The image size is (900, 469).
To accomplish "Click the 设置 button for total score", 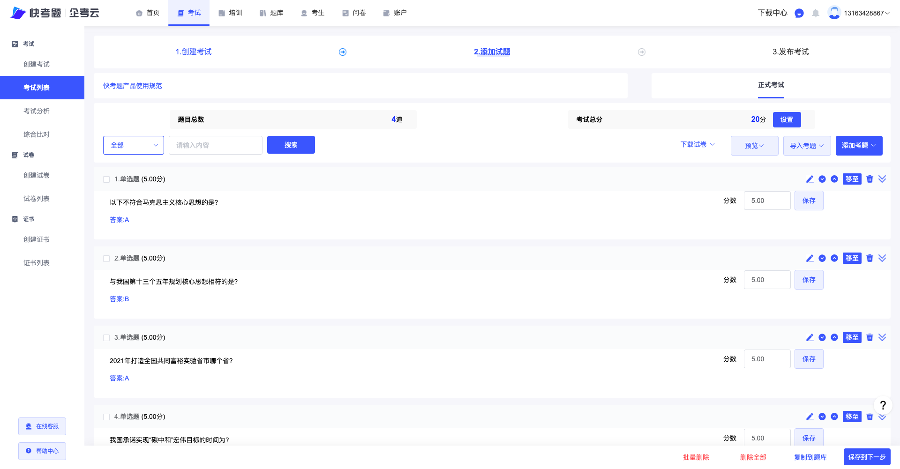I will [787, 119].
